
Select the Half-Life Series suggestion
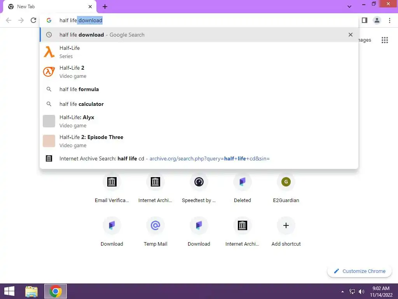pyautogui.click(x=199, y=52)
